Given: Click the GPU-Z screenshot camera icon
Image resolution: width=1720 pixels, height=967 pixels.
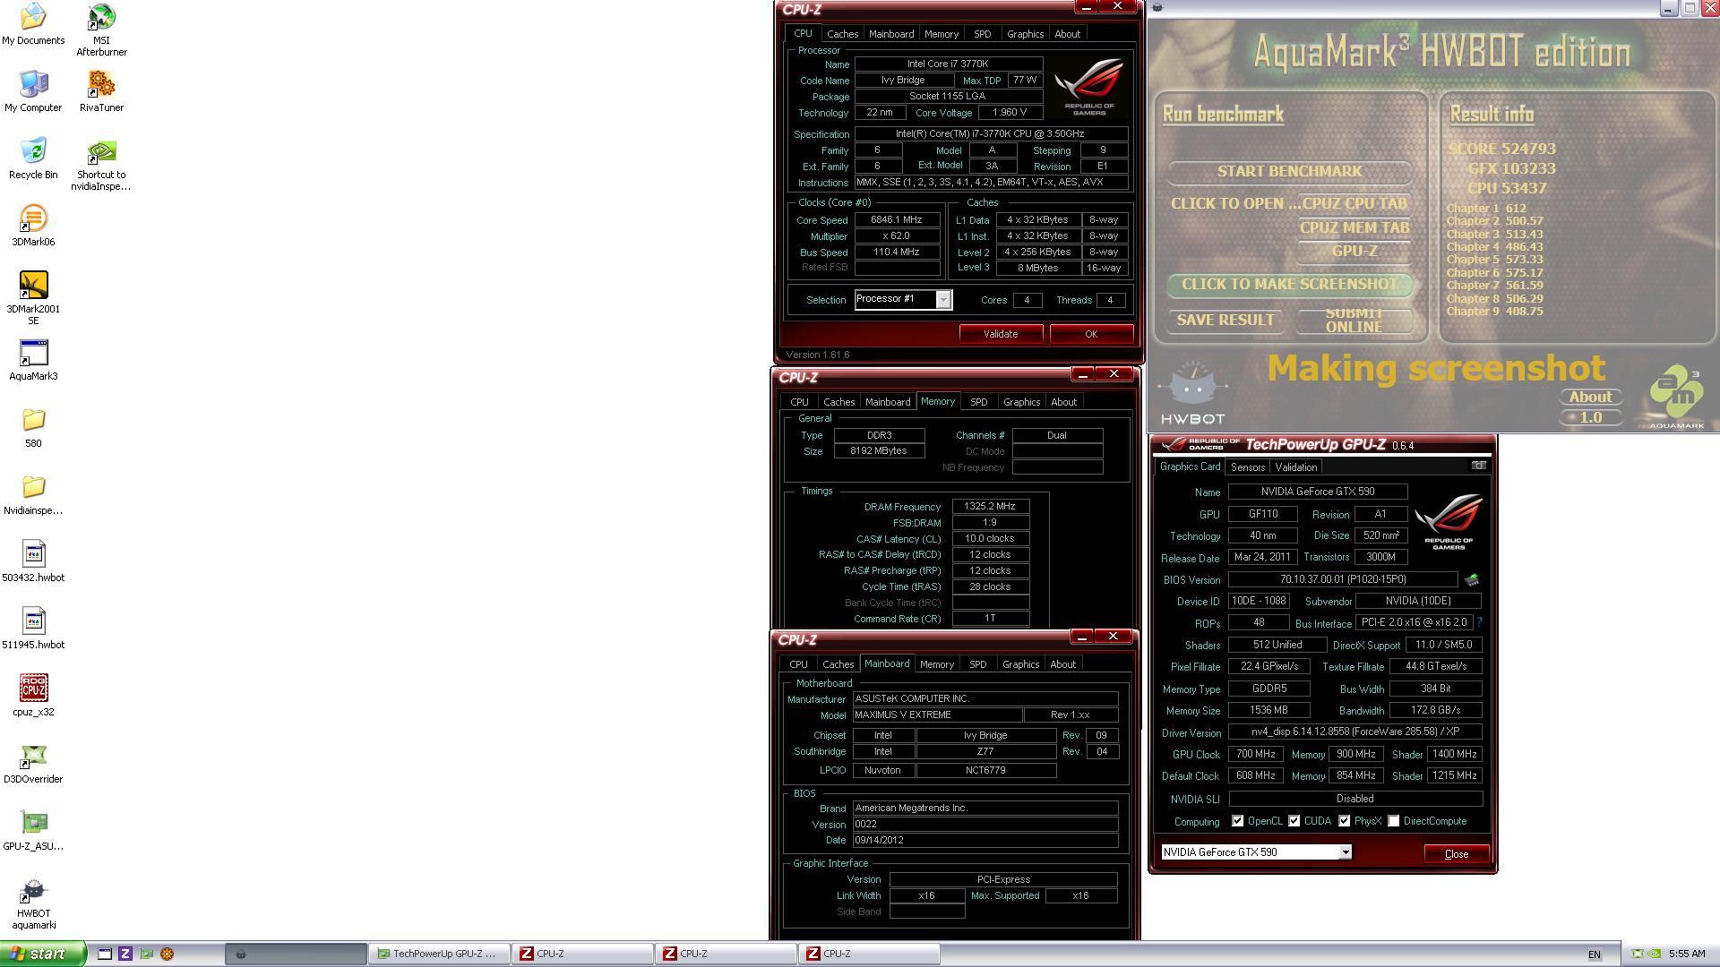Looking at the screenshot, I should pos(1478,466).
